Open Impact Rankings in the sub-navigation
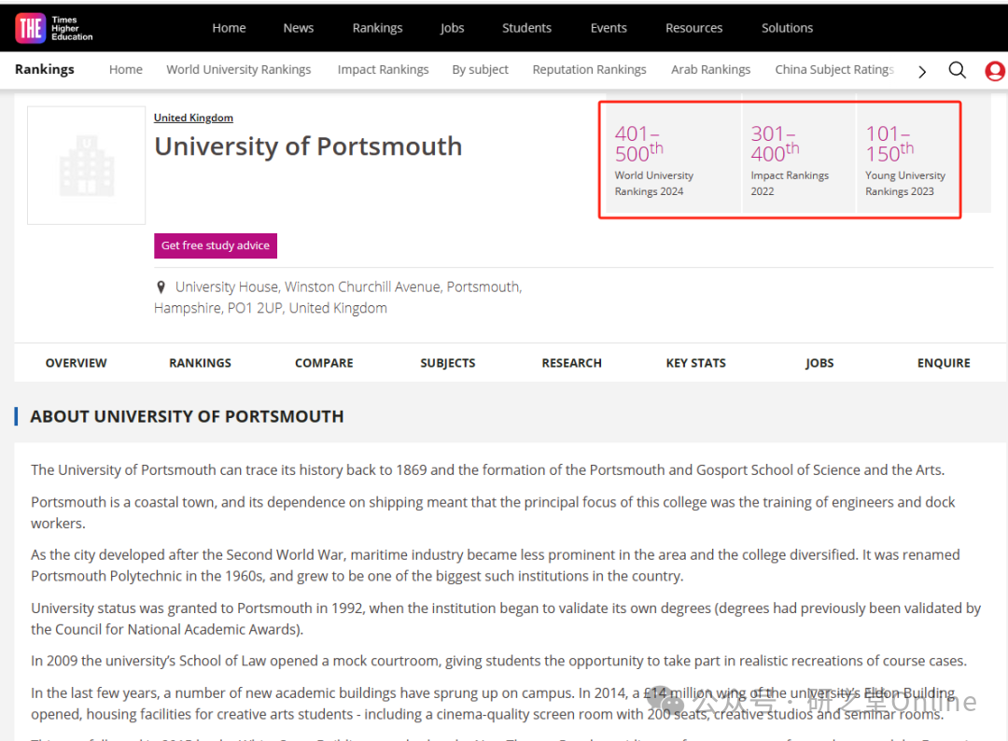The image size is (1008, 741). (x=384, y=69)
